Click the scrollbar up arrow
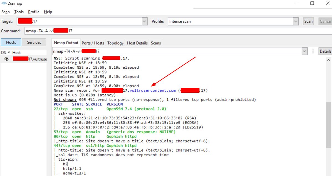 (329, 59)
